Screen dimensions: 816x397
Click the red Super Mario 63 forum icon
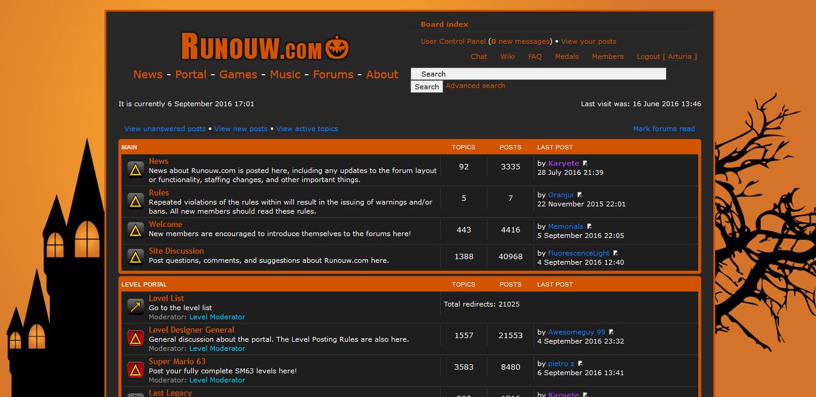(x=135, y=370)
